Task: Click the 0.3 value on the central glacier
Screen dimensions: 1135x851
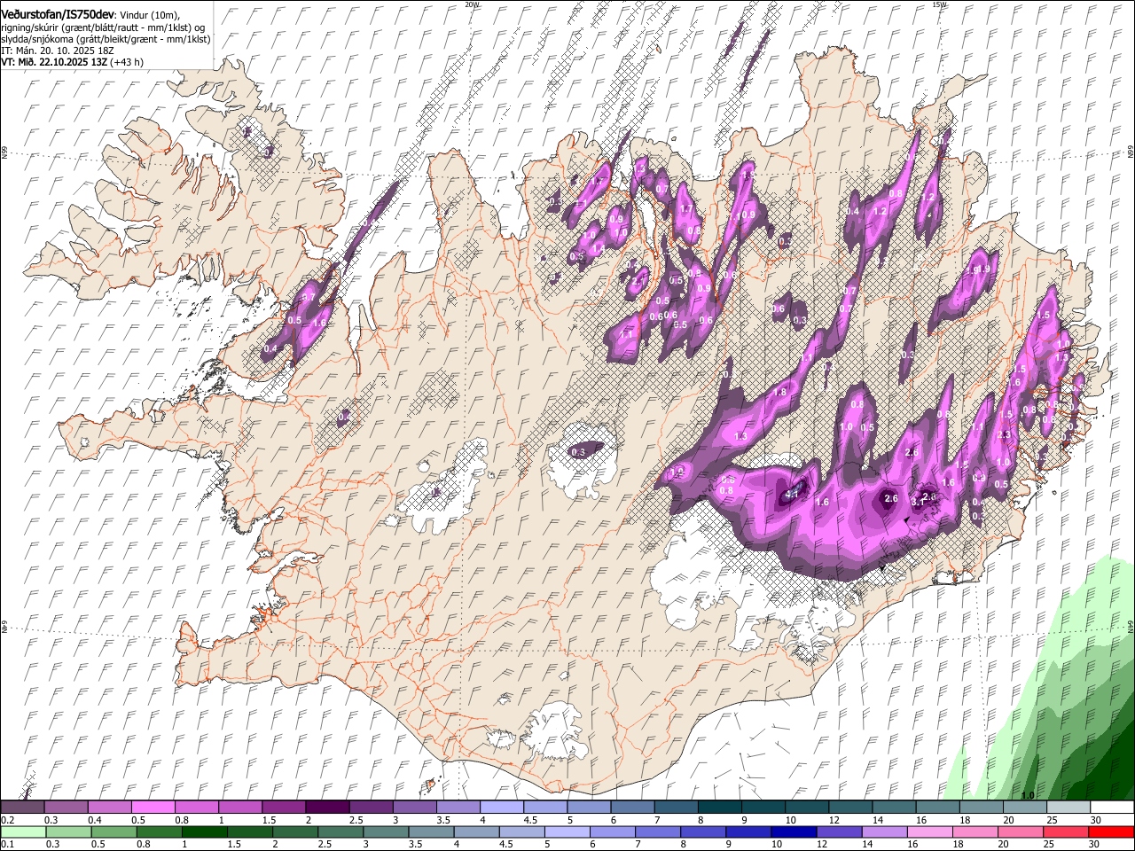Action: (579, 452)
